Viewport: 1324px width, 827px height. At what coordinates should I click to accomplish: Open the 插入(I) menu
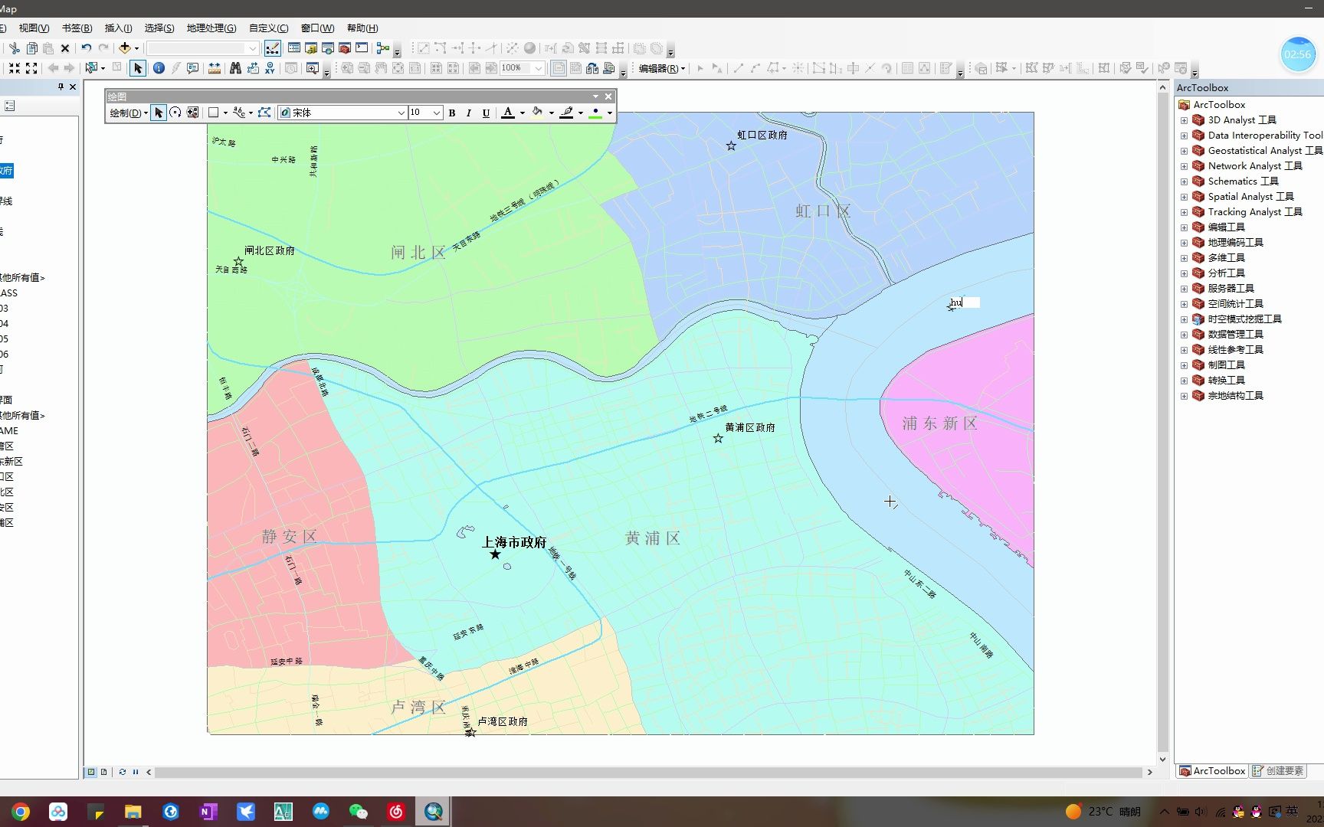[x=118, y=28]
